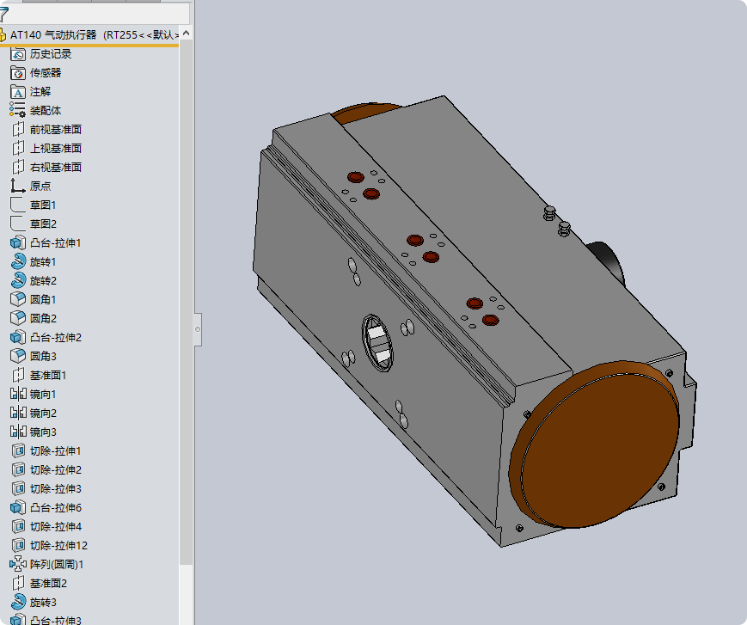Image resolution: width=747 pixels, height=625 pixels.
Task: Select the 历史记录 text label
Action: coord(51,54)
